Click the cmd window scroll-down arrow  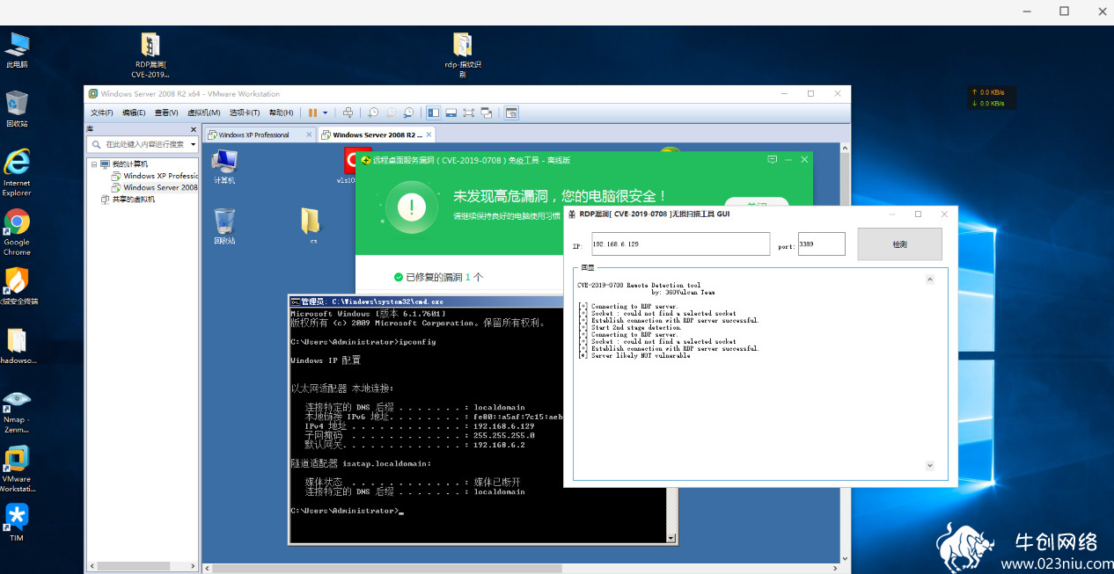coord(671,538)
